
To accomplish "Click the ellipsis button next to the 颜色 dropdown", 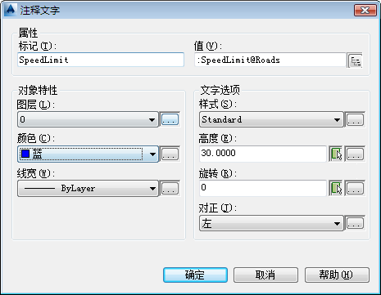I will pyautogui.click(x=170, y=154).
